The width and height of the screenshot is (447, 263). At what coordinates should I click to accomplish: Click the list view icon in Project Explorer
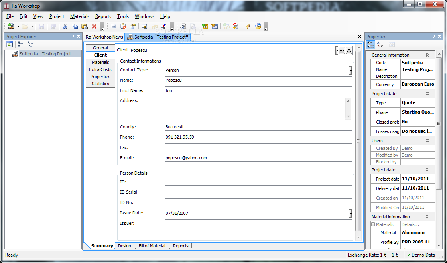point(20,45)
